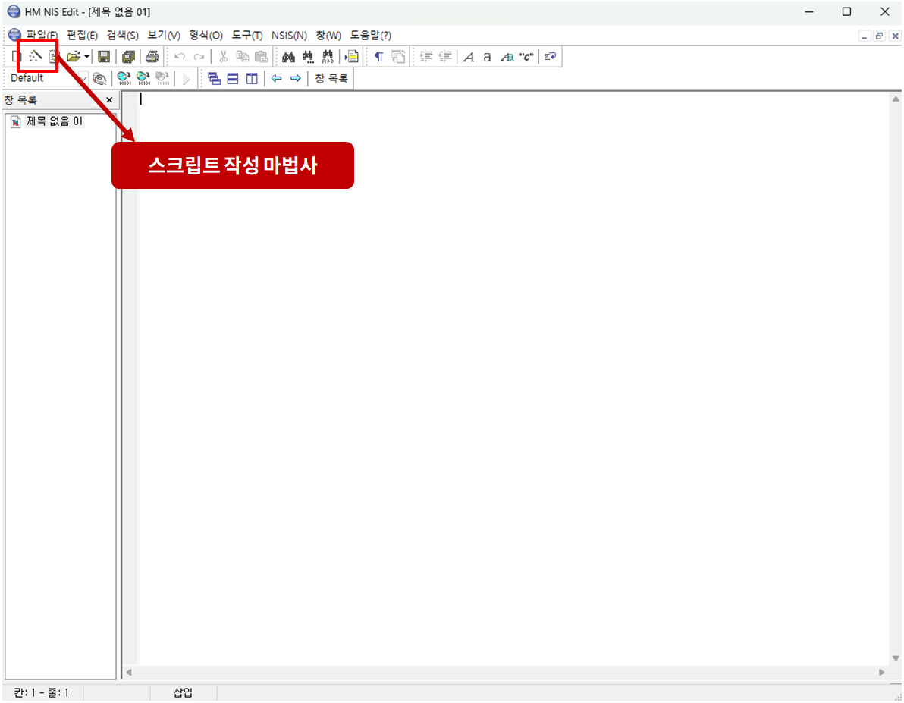904x703 pixels.
Task: Click the horizontal scrollbar right arrow
Action: click(x=881, y=672)
